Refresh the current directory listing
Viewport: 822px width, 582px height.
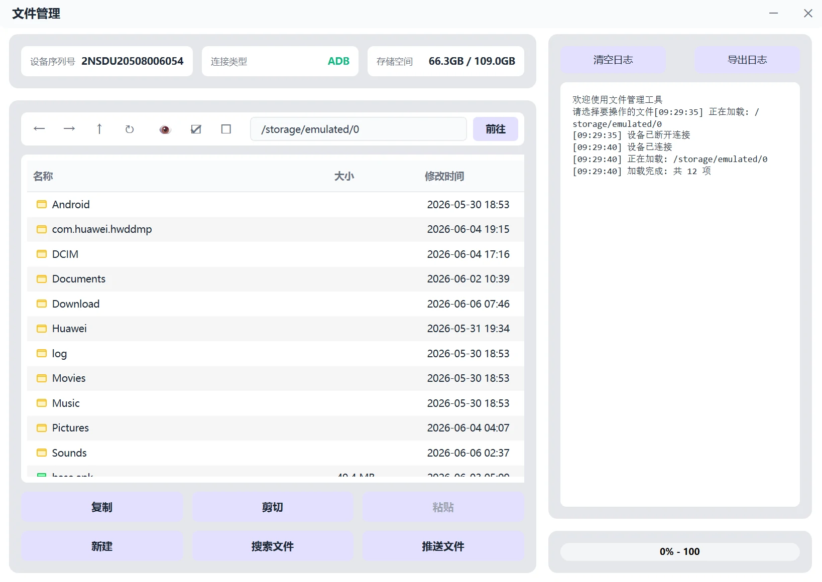click(x=130, y=129)
